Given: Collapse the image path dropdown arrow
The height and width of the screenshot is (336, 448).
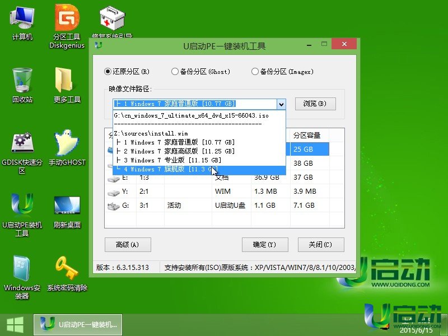Looking at the screenshot, I should coord(281,104).
